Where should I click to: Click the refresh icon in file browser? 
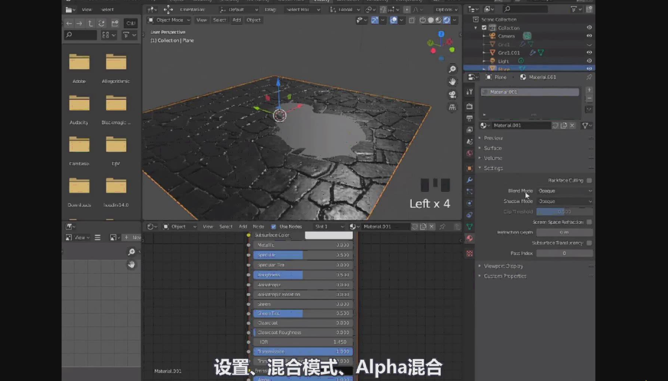[102, 24]
